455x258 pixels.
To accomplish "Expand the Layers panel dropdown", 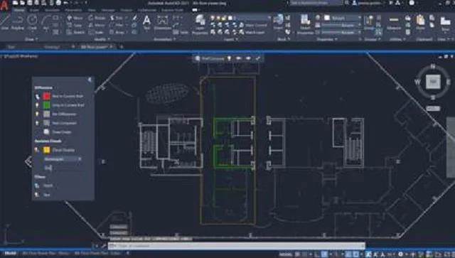I will click(x=231, y=39).
